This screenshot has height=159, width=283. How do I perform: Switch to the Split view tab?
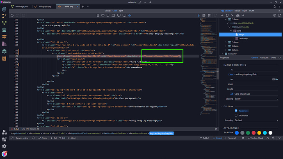pos(121,11)
